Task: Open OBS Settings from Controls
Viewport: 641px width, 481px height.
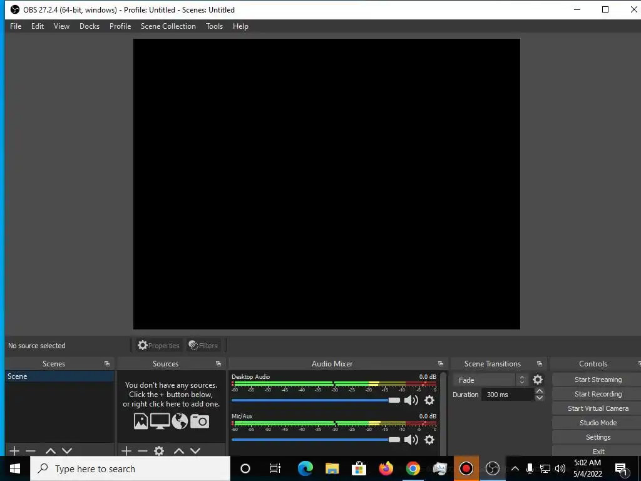Action: point(598,437)
